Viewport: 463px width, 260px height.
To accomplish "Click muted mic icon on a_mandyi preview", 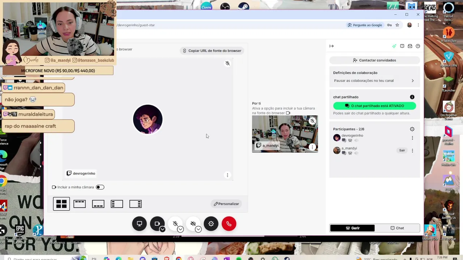I will coord(312,121).
